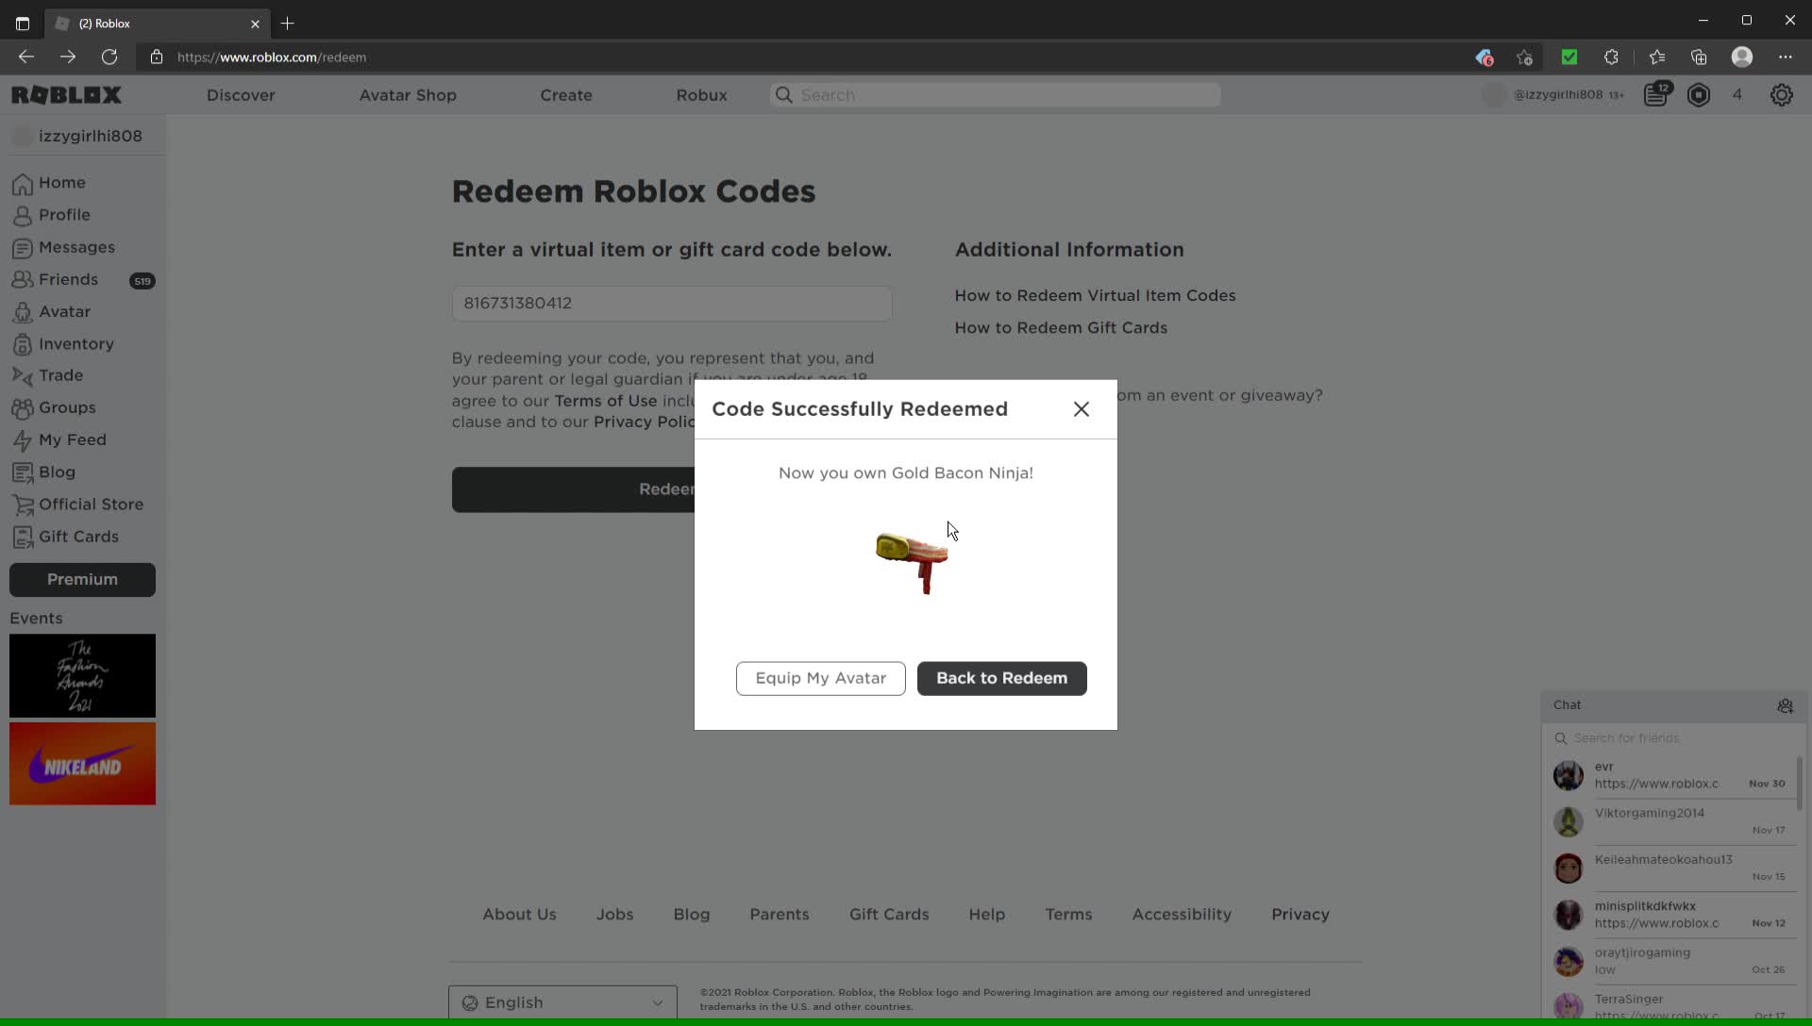
Task: Open the How to Redeem Gift Cards link
Action: pos(1061,327)
